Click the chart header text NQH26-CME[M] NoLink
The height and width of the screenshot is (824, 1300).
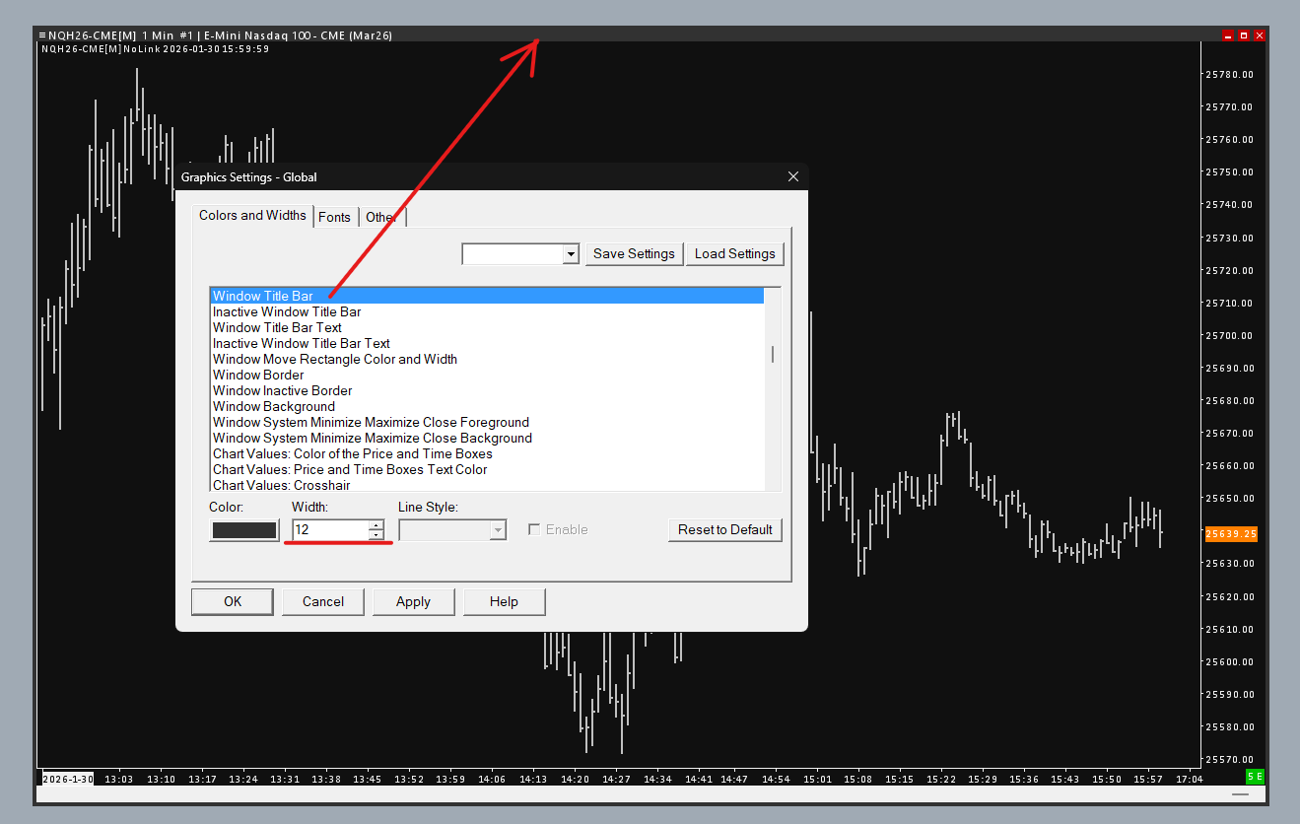100,48
